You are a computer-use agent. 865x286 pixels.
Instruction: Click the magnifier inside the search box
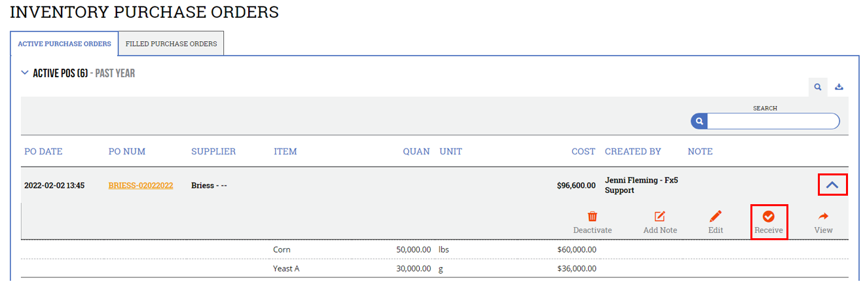(699, 121)
